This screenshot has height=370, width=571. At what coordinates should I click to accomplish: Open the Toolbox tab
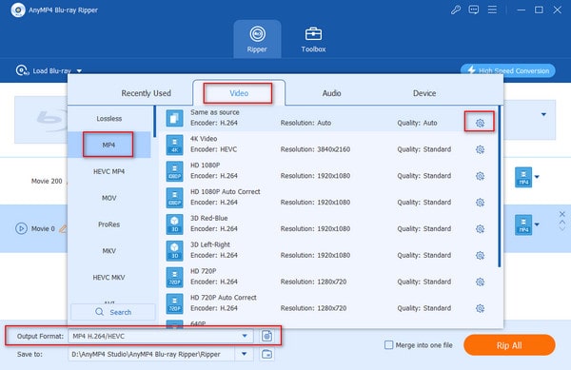click(x=313, y=39)
